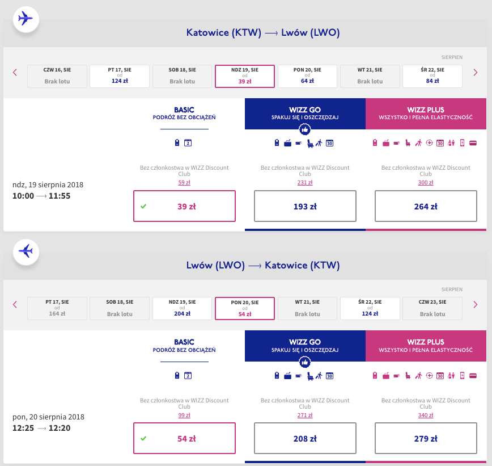Screen dimensions: 492x466
Task: Show earlier return dates with left arrow
Action: click(15, 304)
